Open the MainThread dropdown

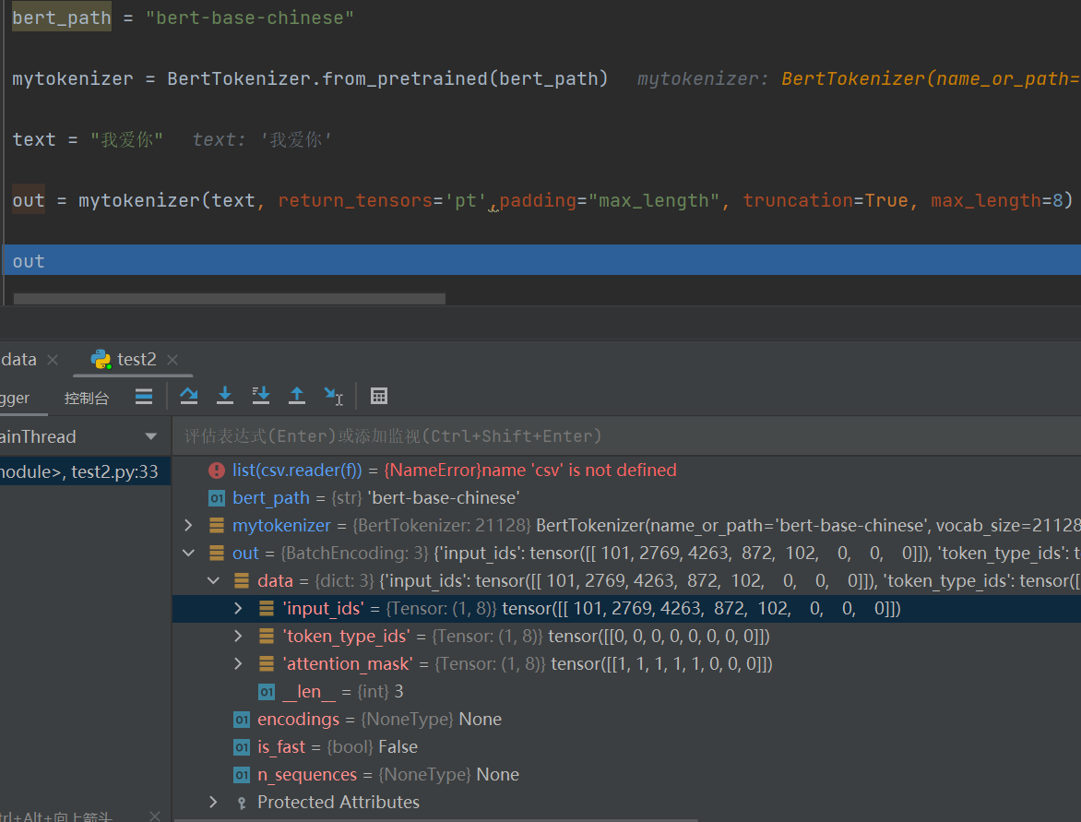(151, 436)
